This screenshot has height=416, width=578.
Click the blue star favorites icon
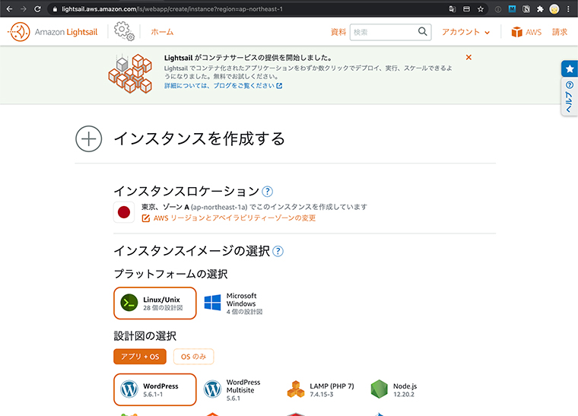point(570,68)
